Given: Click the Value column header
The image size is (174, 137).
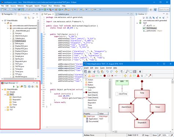Looking at the screenshot, I should pyautogui.click(x=103, y=114).
